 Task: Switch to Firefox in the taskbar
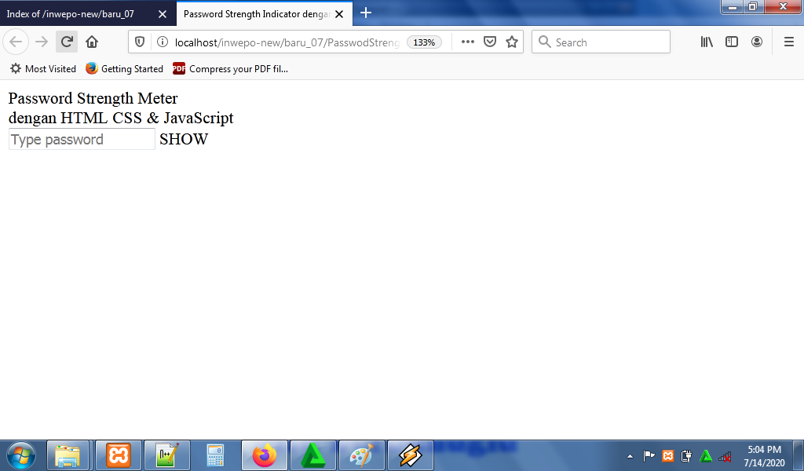(x=265, y=455)
